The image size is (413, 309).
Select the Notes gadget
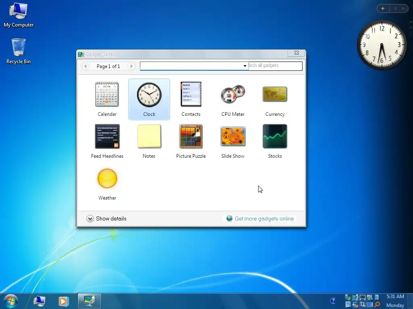[149, 141]
